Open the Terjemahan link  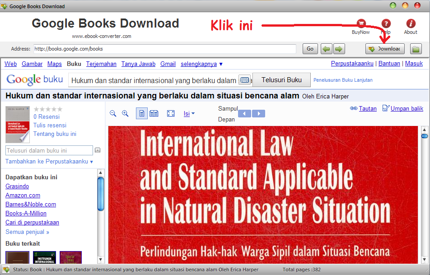101,64
